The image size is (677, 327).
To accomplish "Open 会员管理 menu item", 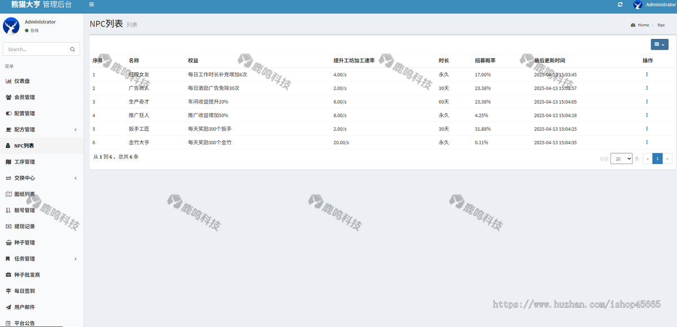I will point(42,98).
